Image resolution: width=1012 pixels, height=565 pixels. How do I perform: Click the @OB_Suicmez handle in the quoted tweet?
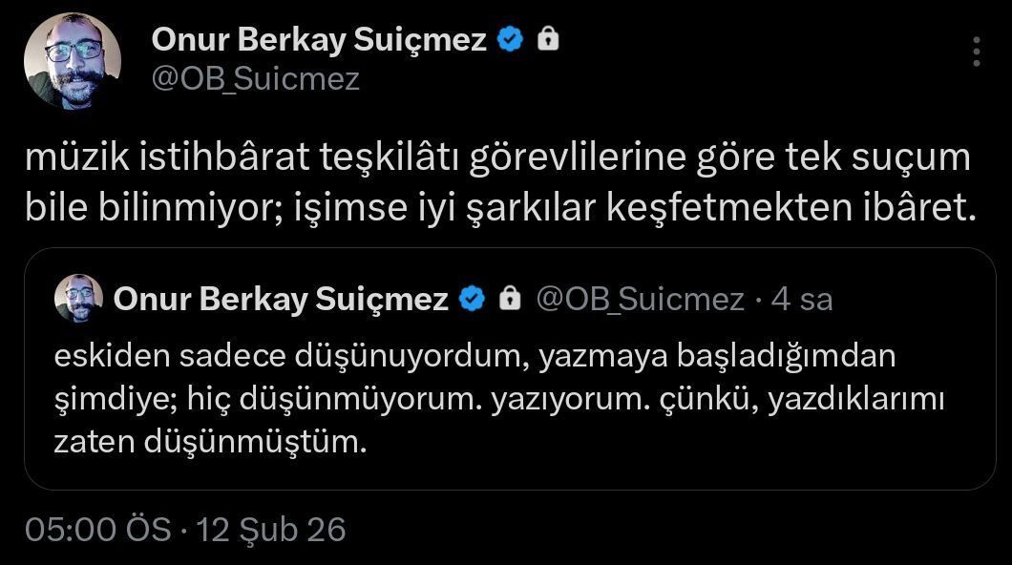pyautogui.click(x=640, y=300)
